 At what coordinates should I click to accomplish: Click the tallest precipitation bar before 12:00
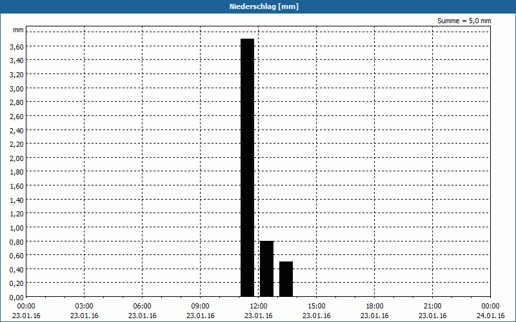(247, 167)
